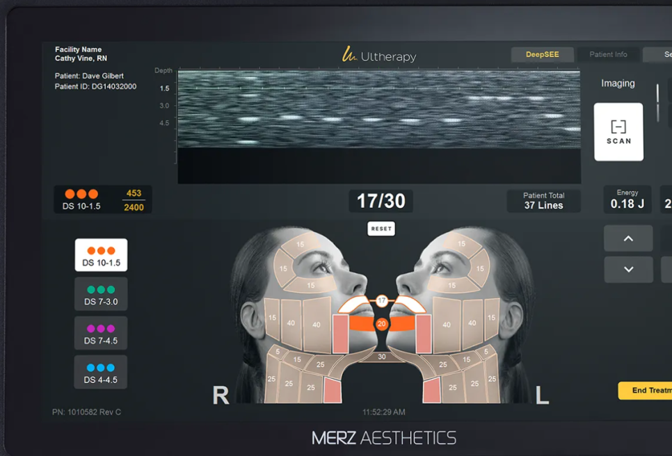Open the DeepSEE tab

click(542, 54)
